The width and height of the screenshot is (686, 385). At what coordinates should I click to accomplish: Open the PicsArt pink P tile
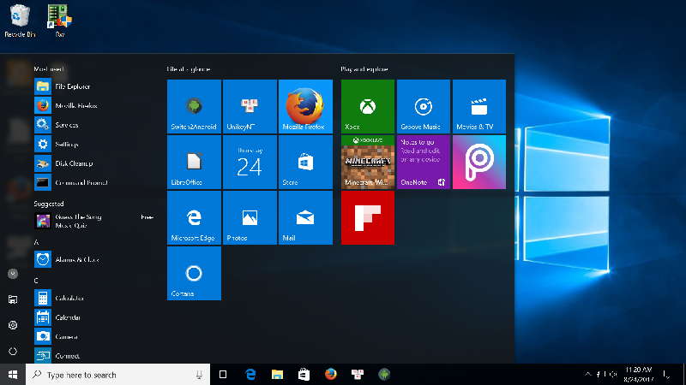(479, 162)
